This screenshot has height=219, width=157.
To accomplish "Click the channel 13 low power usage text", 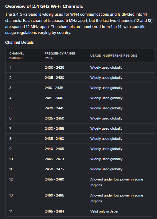I will click(117, 198).
